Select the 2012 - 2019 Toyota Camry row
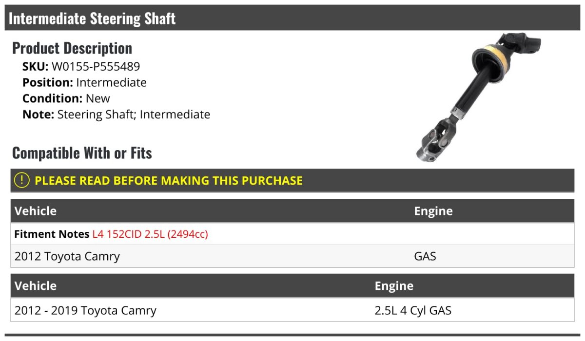 pos(292,310)
